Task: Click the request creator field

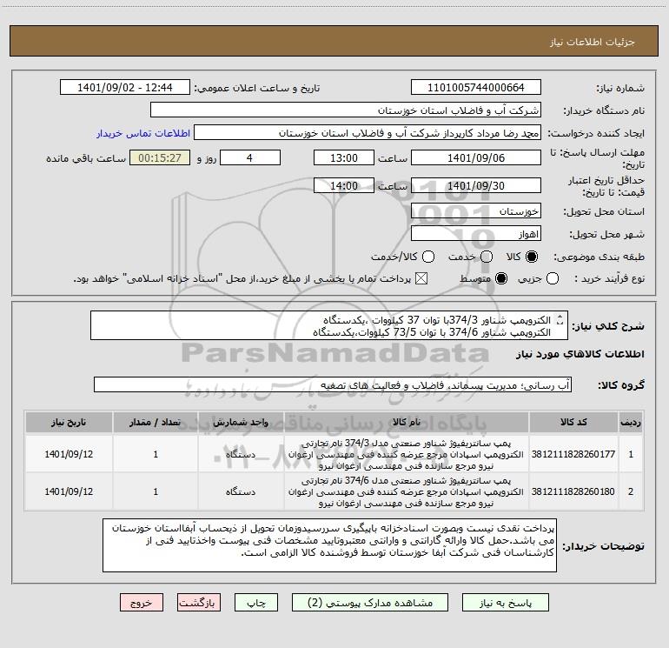Action: [x=368, y=132]
